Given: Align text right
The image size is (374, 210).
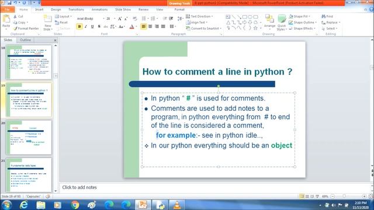Looking at the screenshot, I should pyautogui.click(x=157, y=26).
